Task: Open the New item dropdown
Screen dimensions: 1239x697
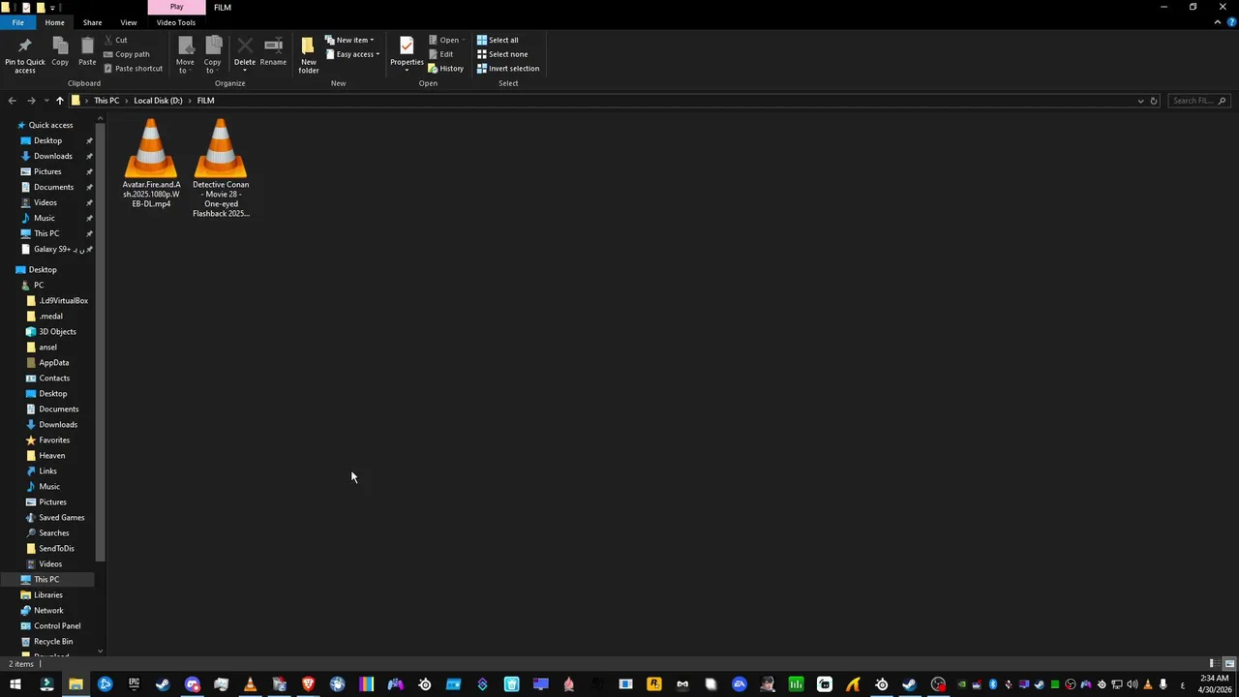Action: click(349, 40)
